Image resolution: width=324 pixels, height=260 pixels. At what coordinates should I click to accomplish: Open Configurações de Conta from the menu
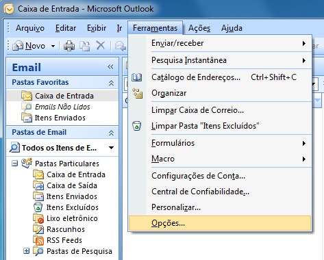220,176
